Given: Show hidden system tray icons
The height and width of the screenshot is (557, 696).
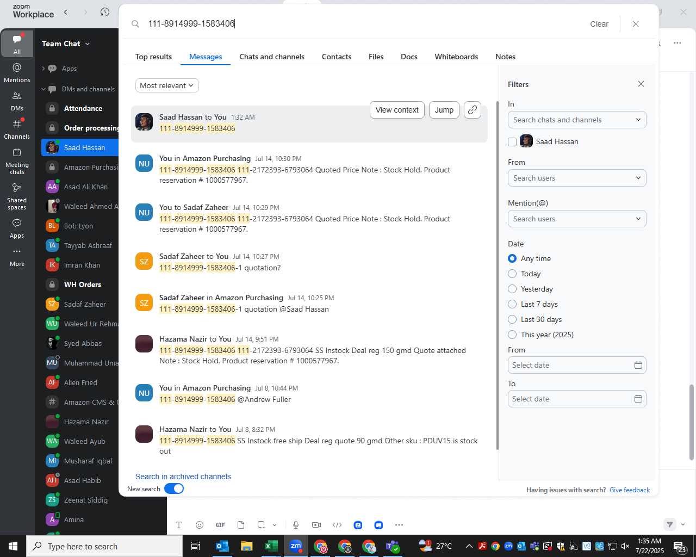Looking at the screenshot, I should (469, 546).
